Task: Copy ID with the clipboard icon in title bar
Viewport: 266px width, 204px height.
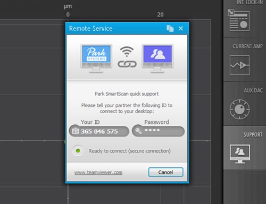Action: (x=170, y=29)
